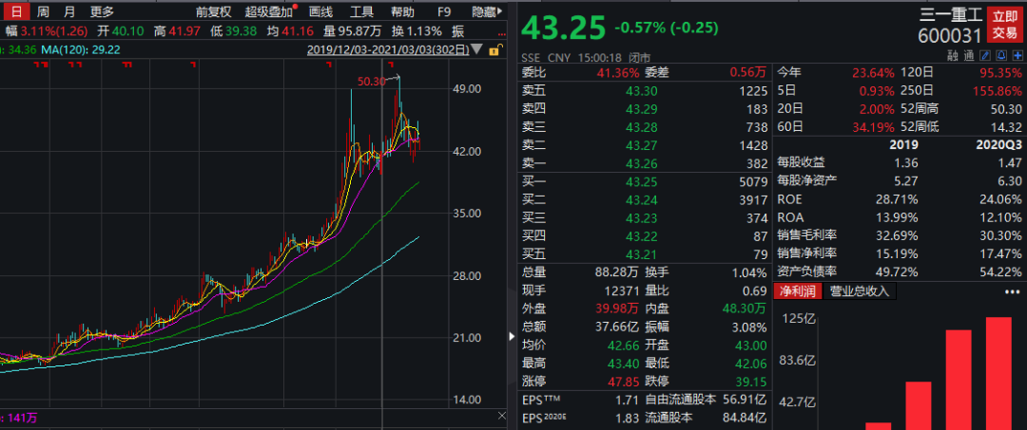Open the 工具 menu
Viewport: 1027px width, 430px height.
click(361, 11)
